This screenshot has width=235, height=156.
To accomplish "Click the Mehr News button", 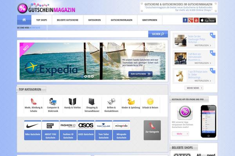I will [194, 88].
